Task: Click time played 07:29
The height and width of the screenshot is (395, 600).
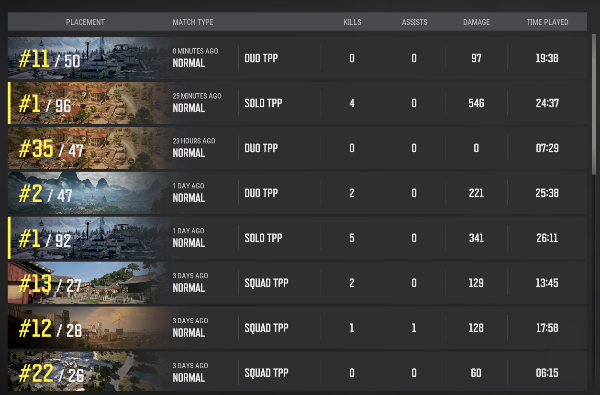Action: click(x=547, y=148)
